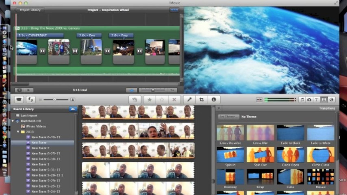Image resolution: width=347 pixels, height=195 pixels.
Task: Show the titles browser
Action: coord(316,100)
